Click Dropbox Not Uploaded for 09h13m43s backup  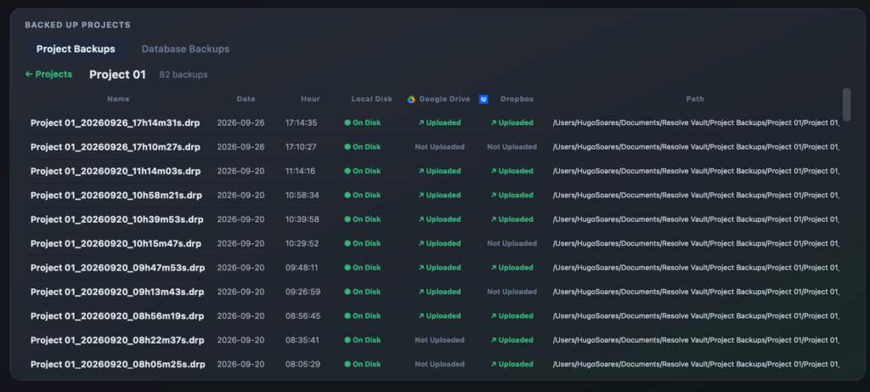[x=512, y=292]
